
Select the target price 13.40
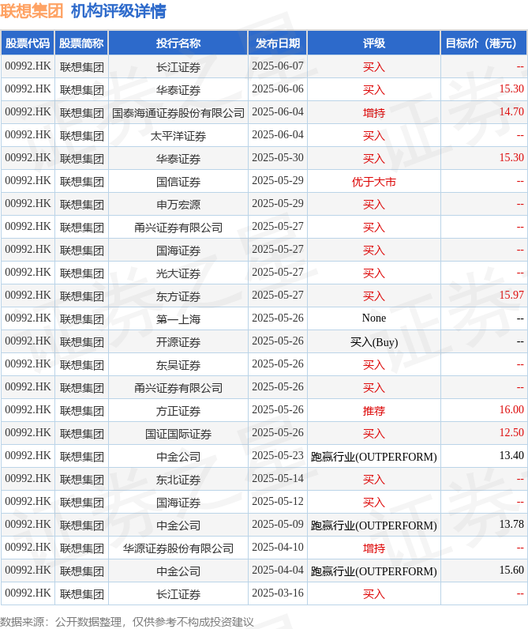[x=511, y=455]
